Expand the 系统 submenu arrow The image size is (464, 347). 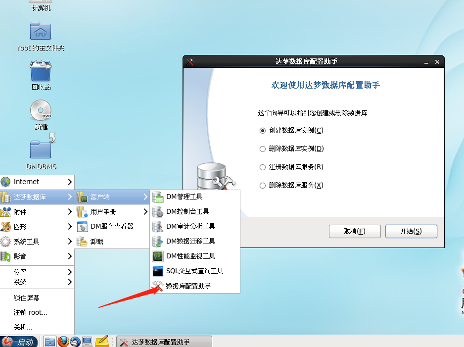pyautogui.click(x=70, y=282)
